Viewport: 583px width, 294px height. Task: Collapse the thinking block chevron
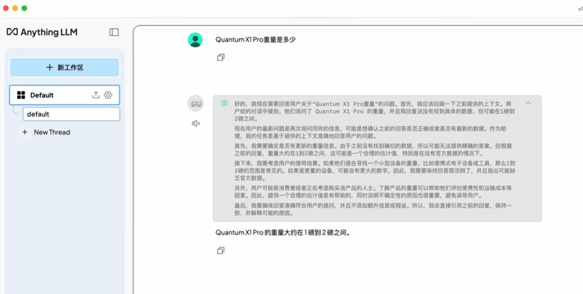pos(528,103)
